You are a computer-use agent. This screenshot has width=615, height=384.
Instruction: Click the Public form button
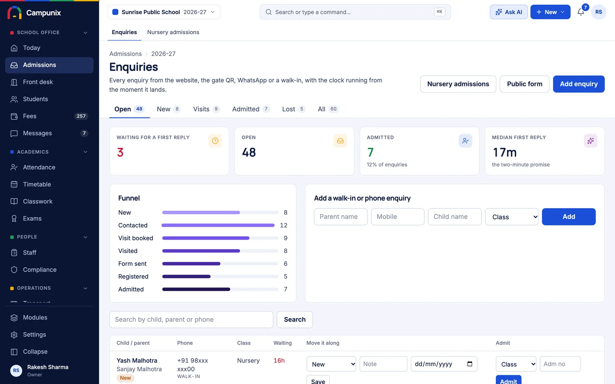pos(524,84)
